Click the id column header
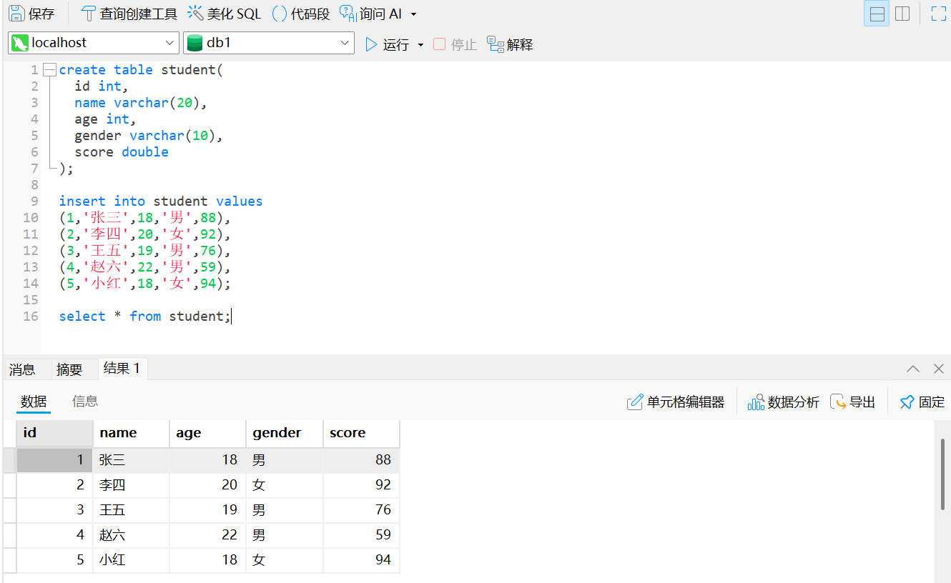951x583 pixels. point(54,433)
